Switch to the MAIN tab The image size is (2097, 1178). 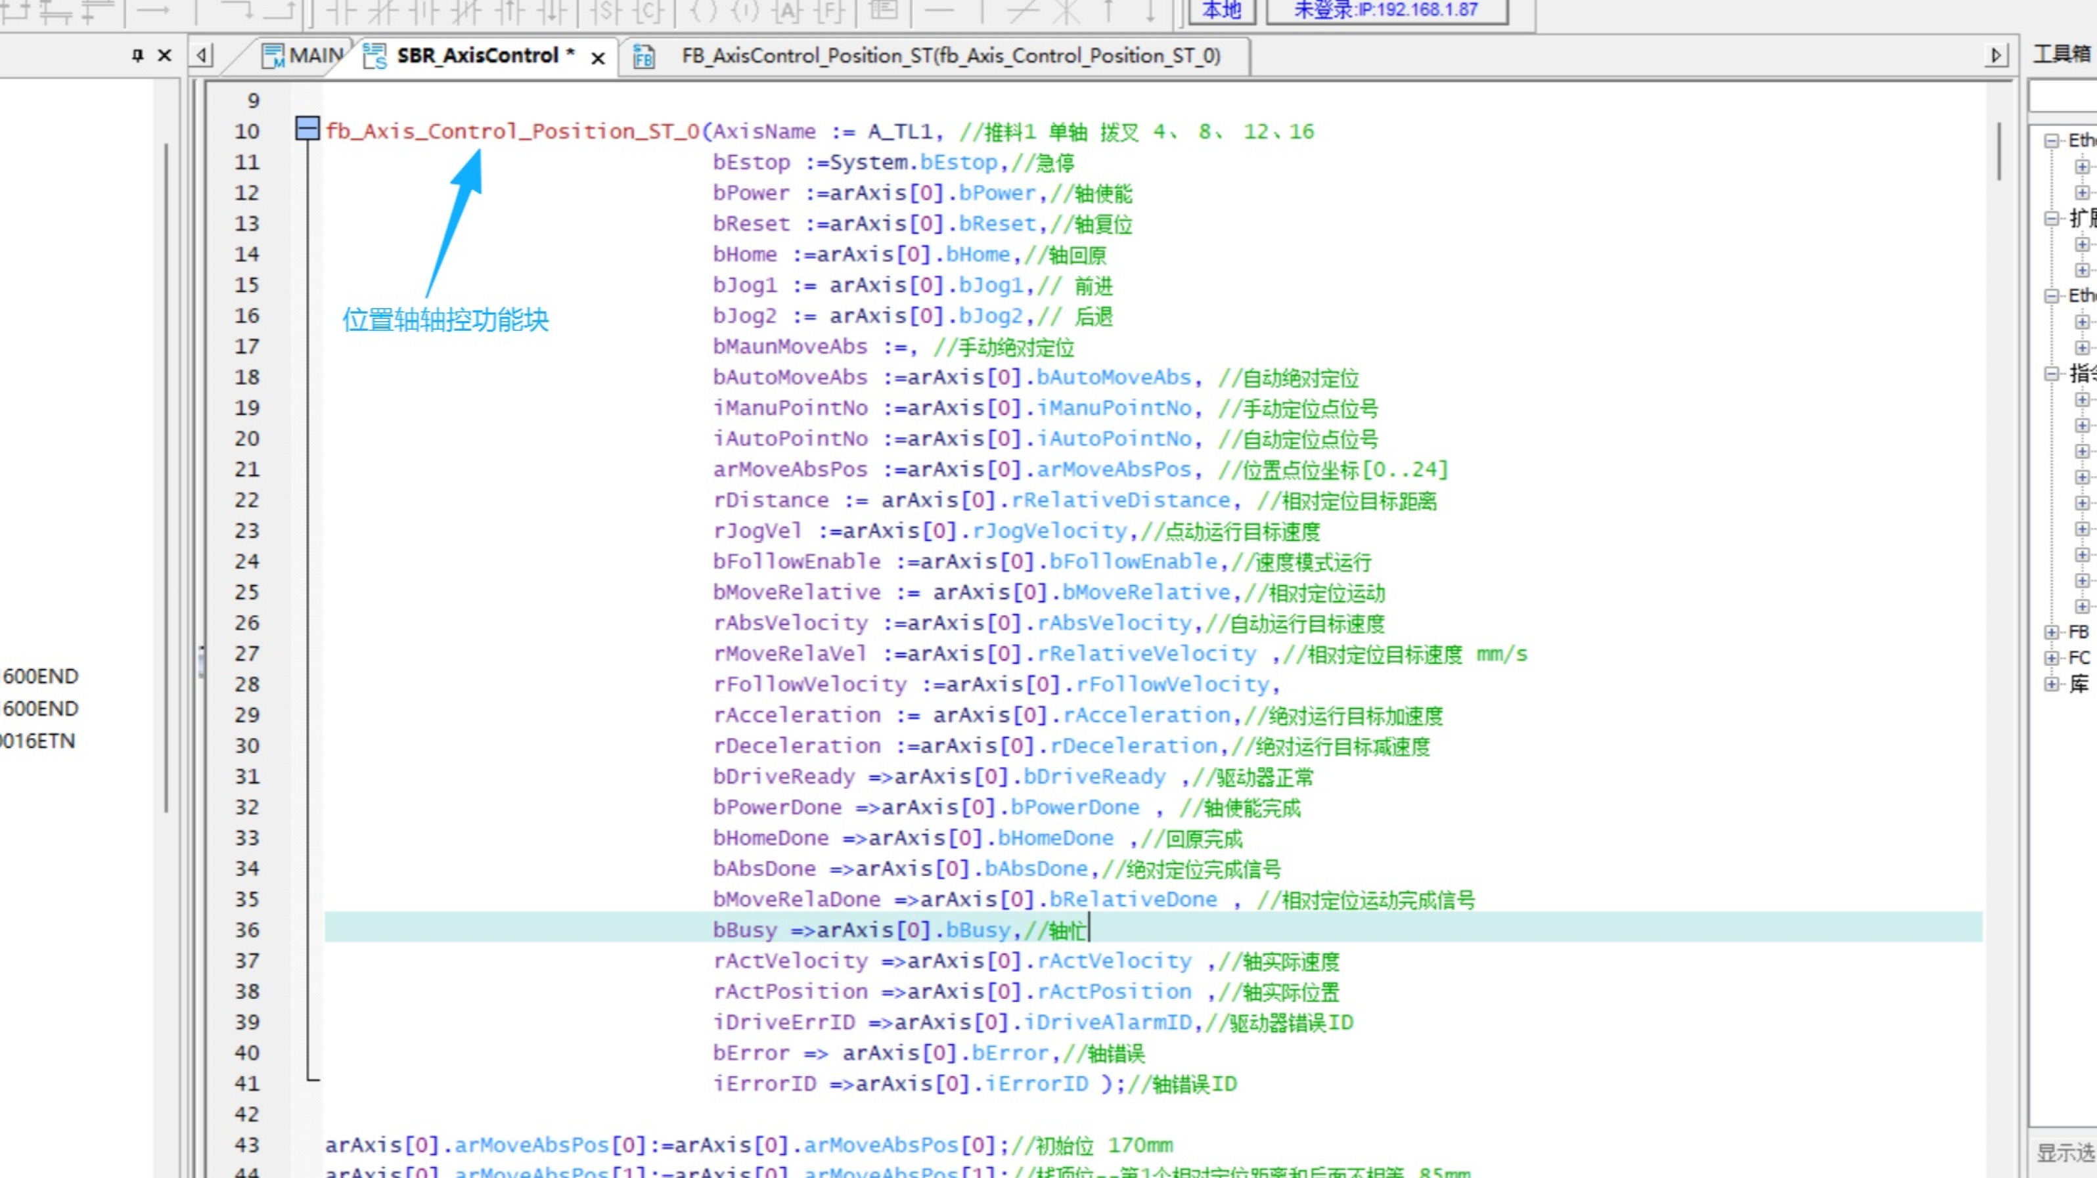(314, 55)
